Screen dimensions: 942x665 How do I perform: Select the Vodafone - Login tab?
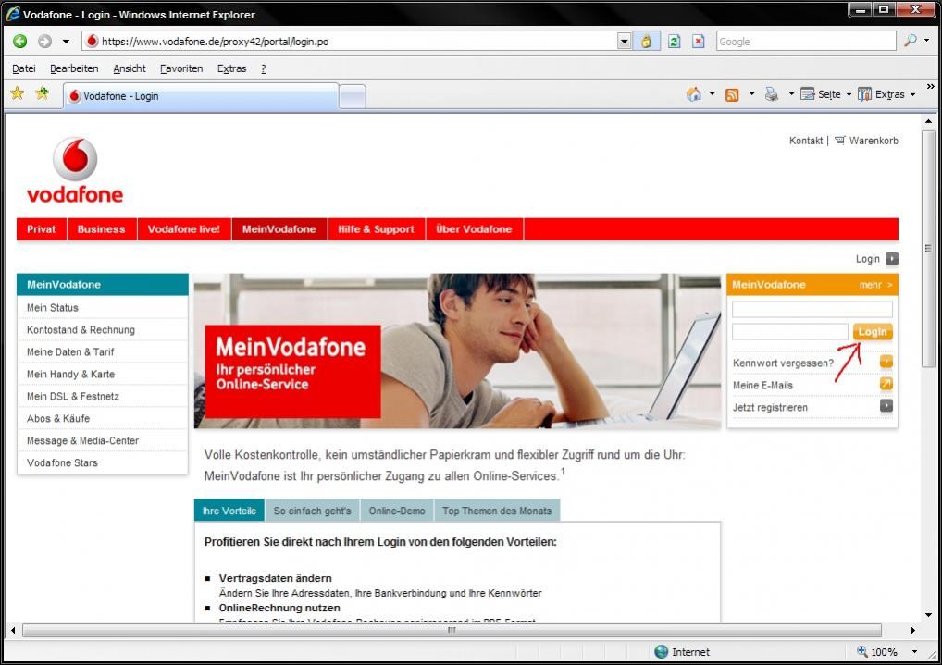click(201, 96)
